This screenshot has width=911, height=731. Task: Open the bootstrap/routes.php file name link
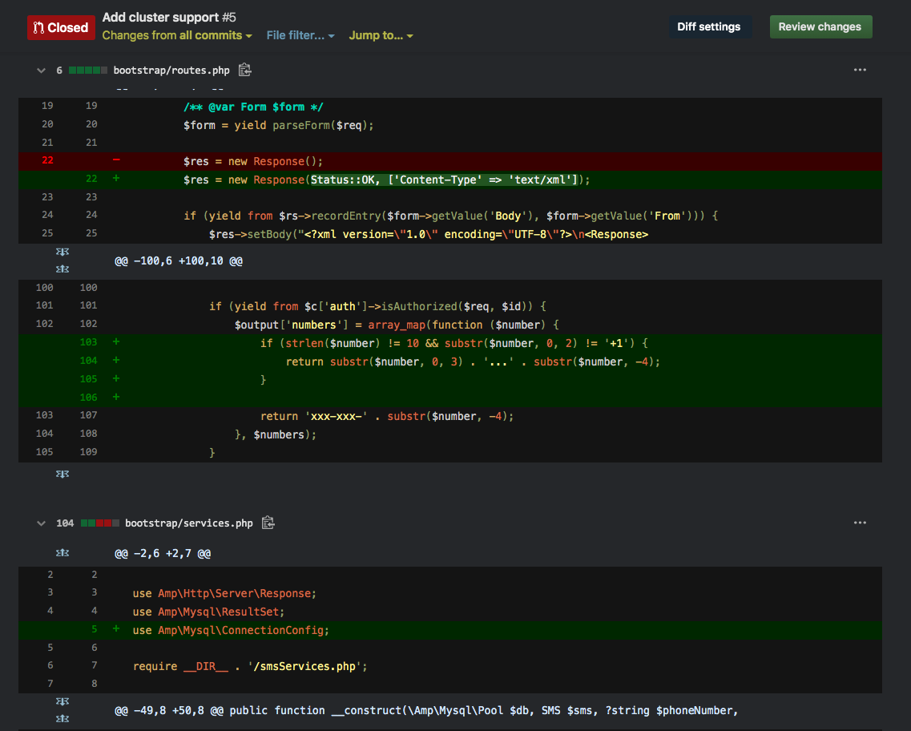point(171,71)
